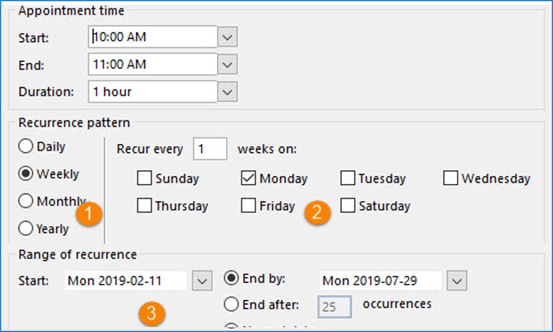Tick the Wednesday checkbox
Screen dimensions: 553x332
(450, 178)
